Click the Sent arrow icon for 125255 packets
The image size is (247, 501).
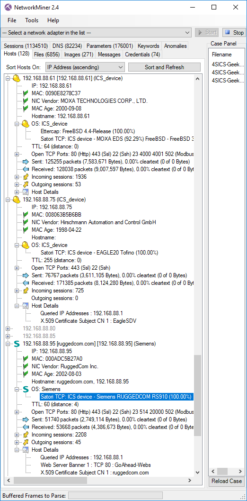click(26, 162)
